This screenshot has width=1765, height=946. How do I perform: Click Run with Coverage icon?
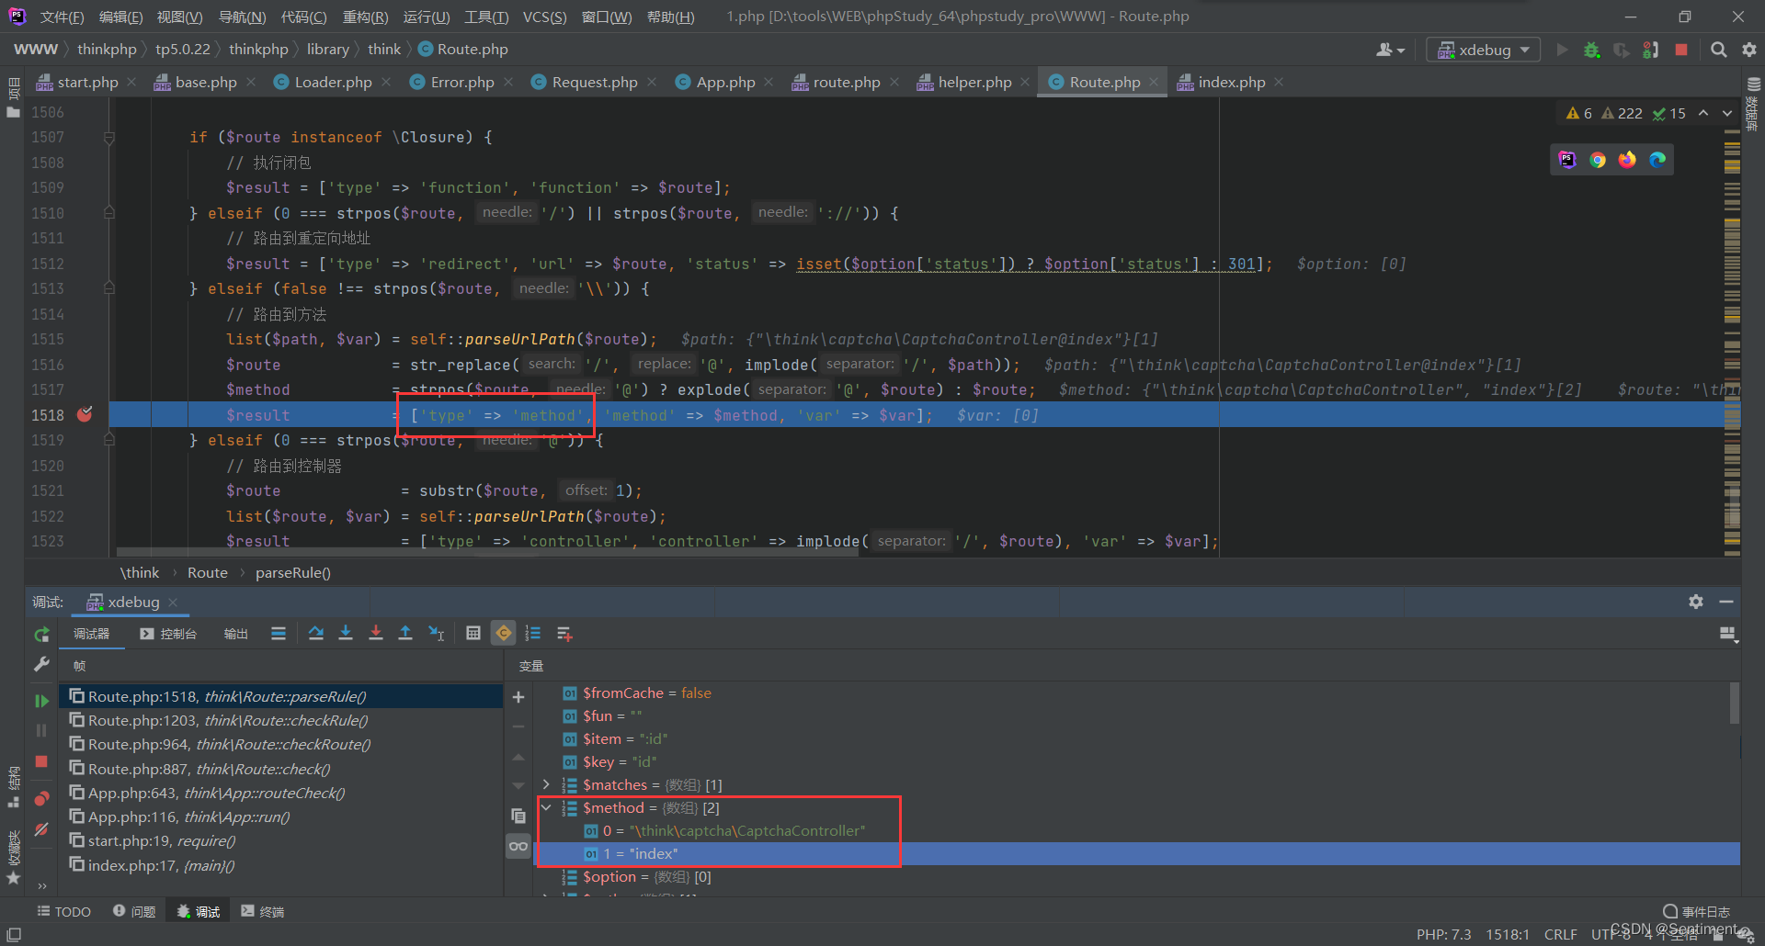pyautogui.click(x=1622, y=50)
